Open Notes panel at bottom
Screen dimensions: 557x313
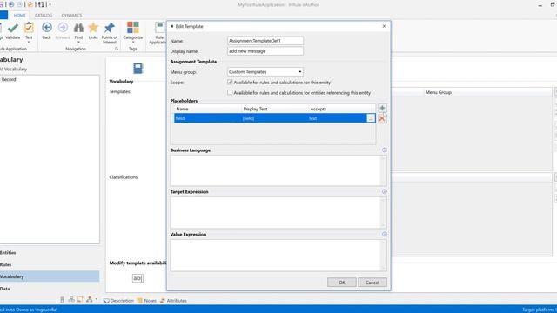[147, 301]
